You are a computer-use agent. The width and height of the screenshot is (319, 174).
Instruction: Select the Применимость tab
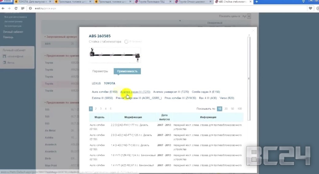pos(127,71)
